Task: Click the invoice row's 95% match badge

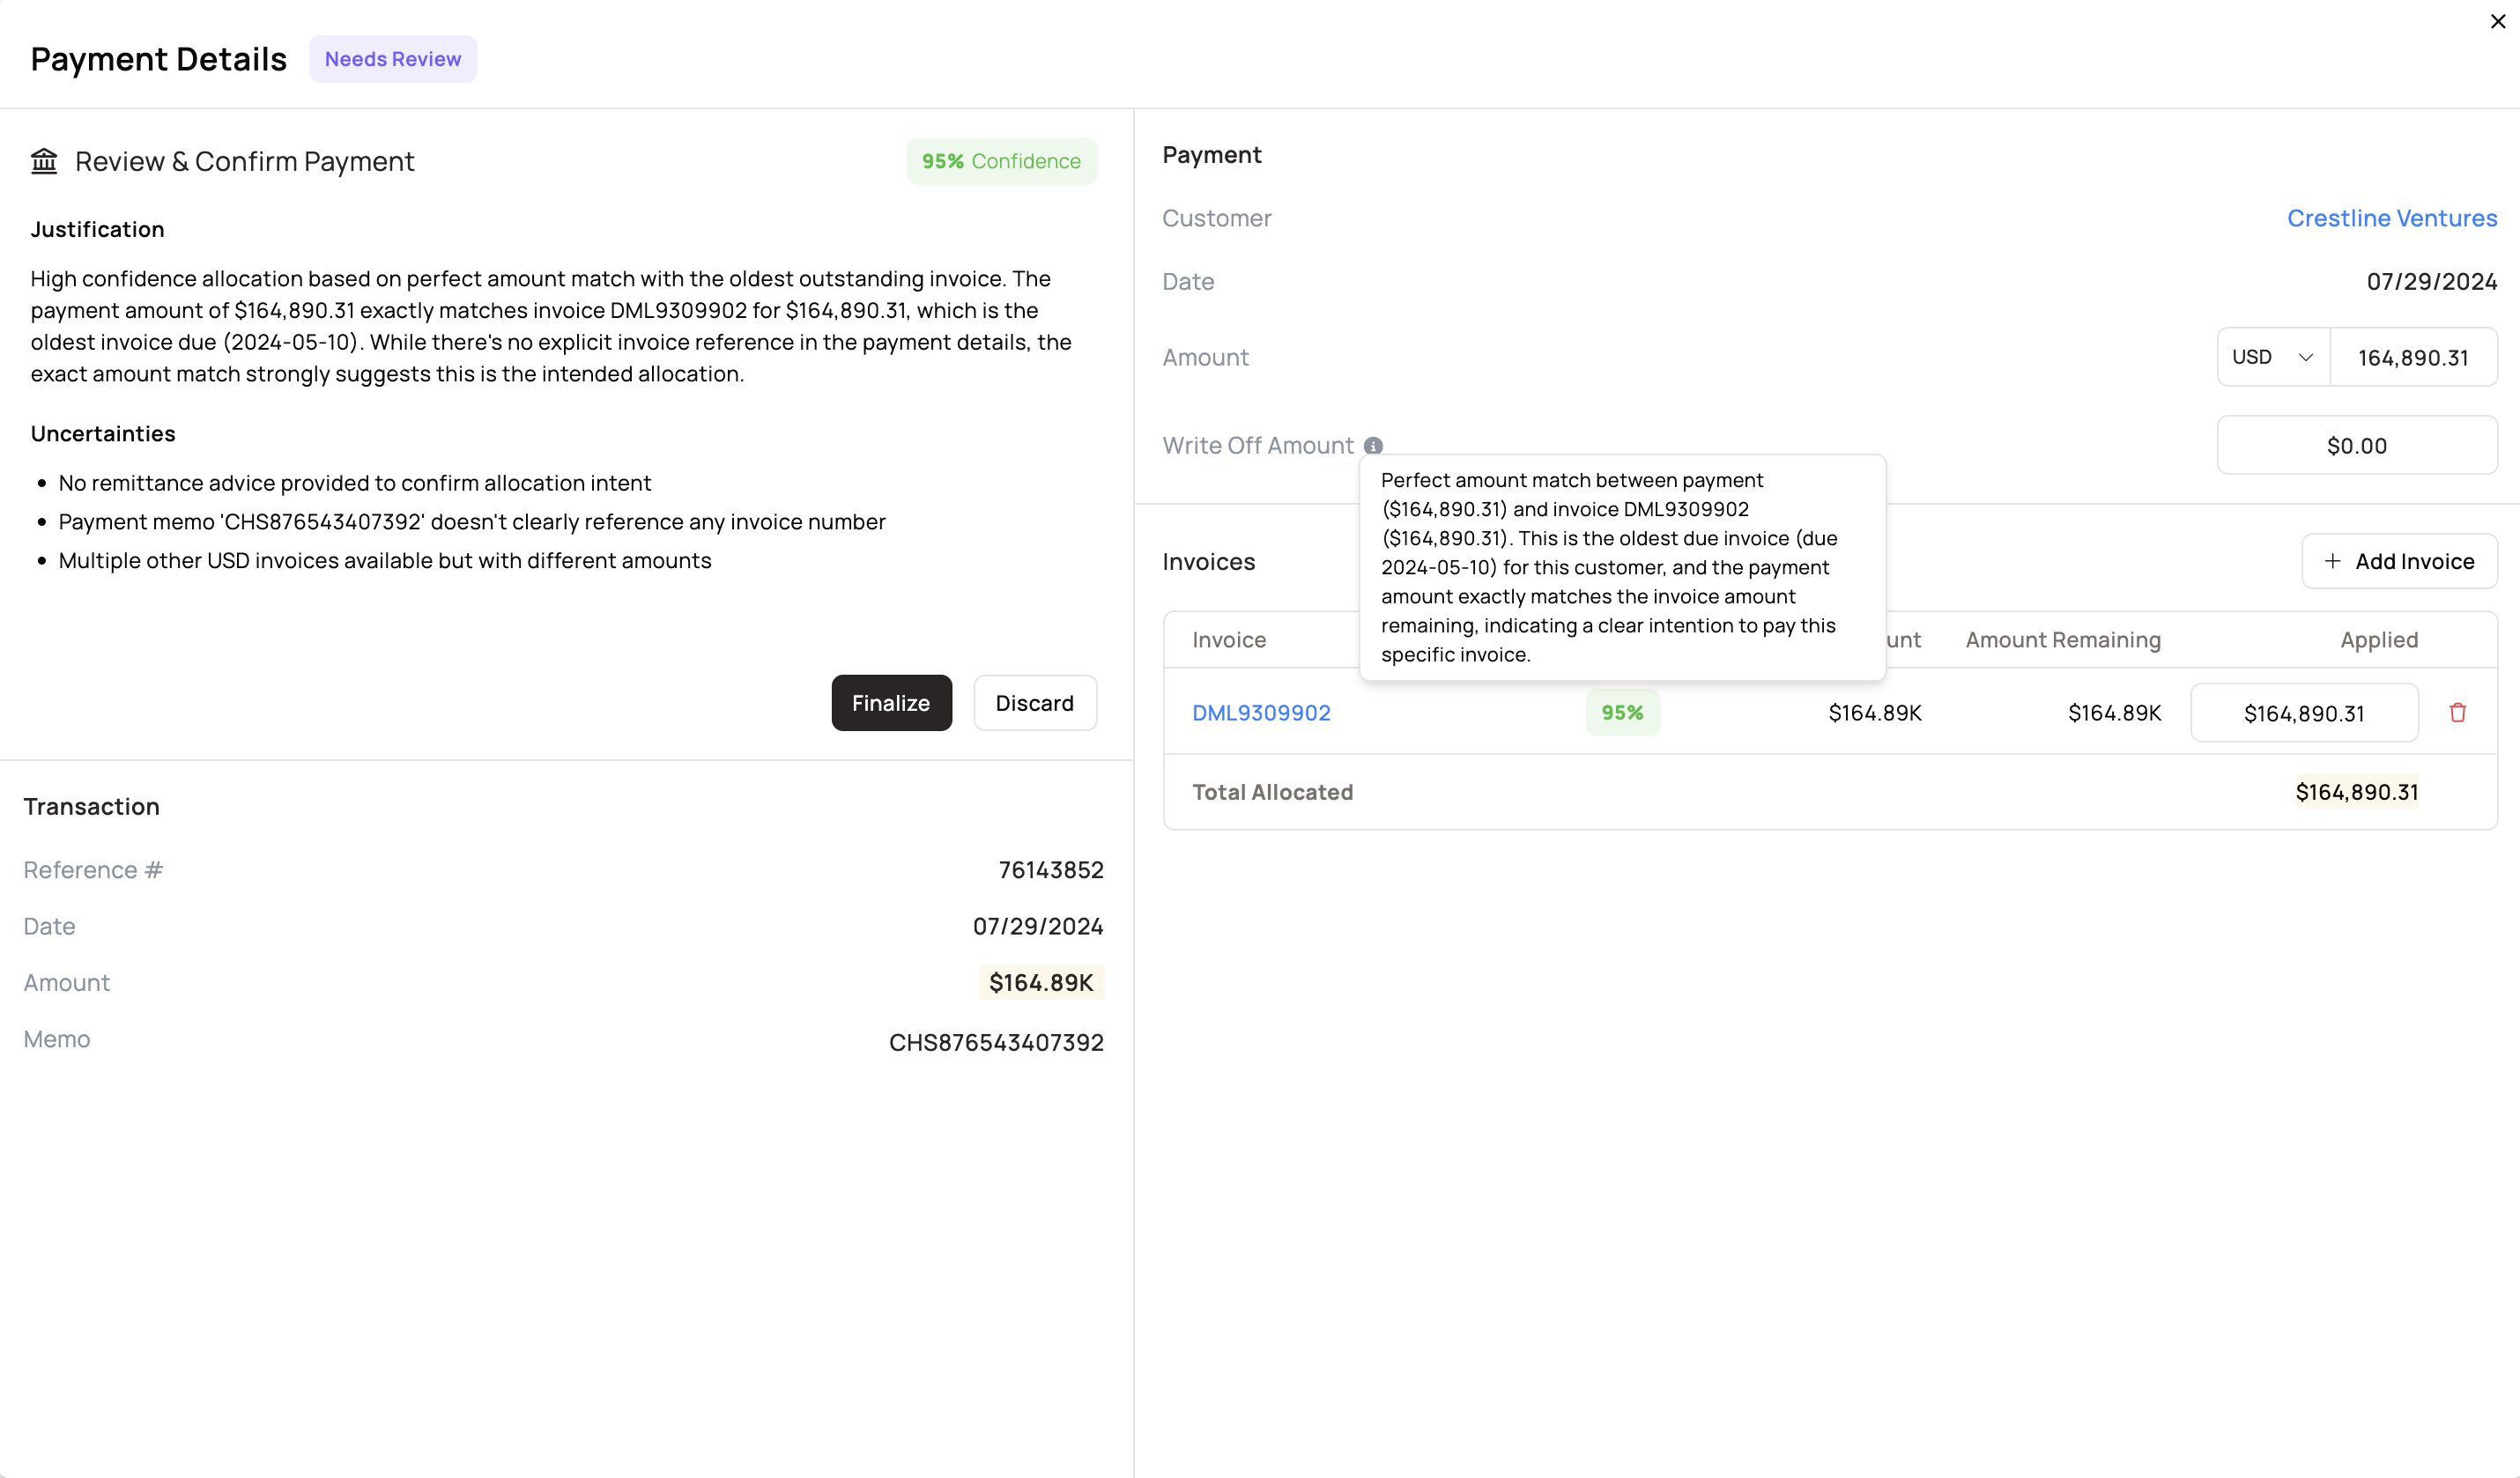Action: pos(1621,713)
